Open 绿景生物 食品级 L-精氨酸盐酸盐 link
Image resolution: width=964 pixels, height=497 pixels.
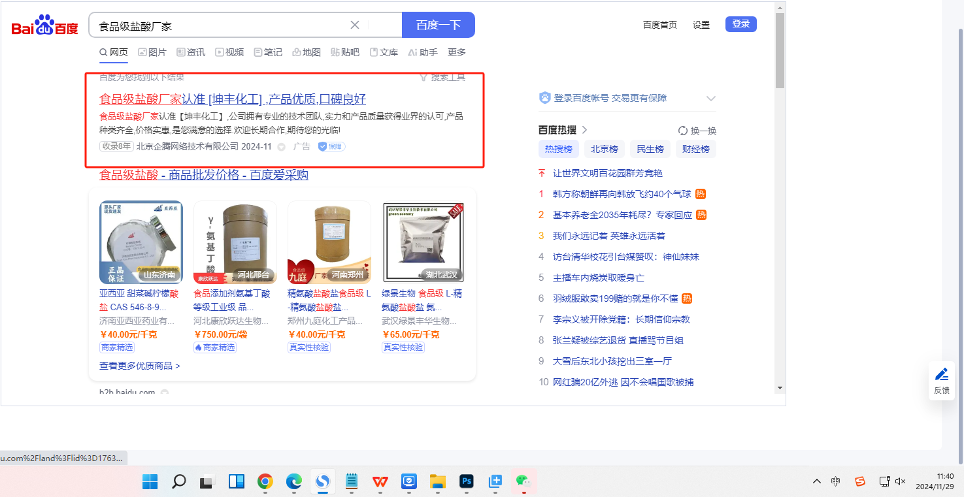tap(422, 300)
